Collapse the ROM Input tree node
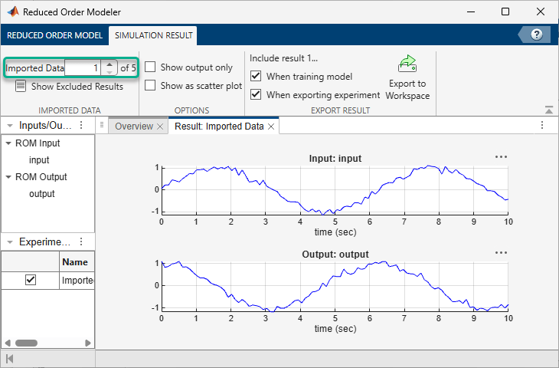 click(8, 143)
